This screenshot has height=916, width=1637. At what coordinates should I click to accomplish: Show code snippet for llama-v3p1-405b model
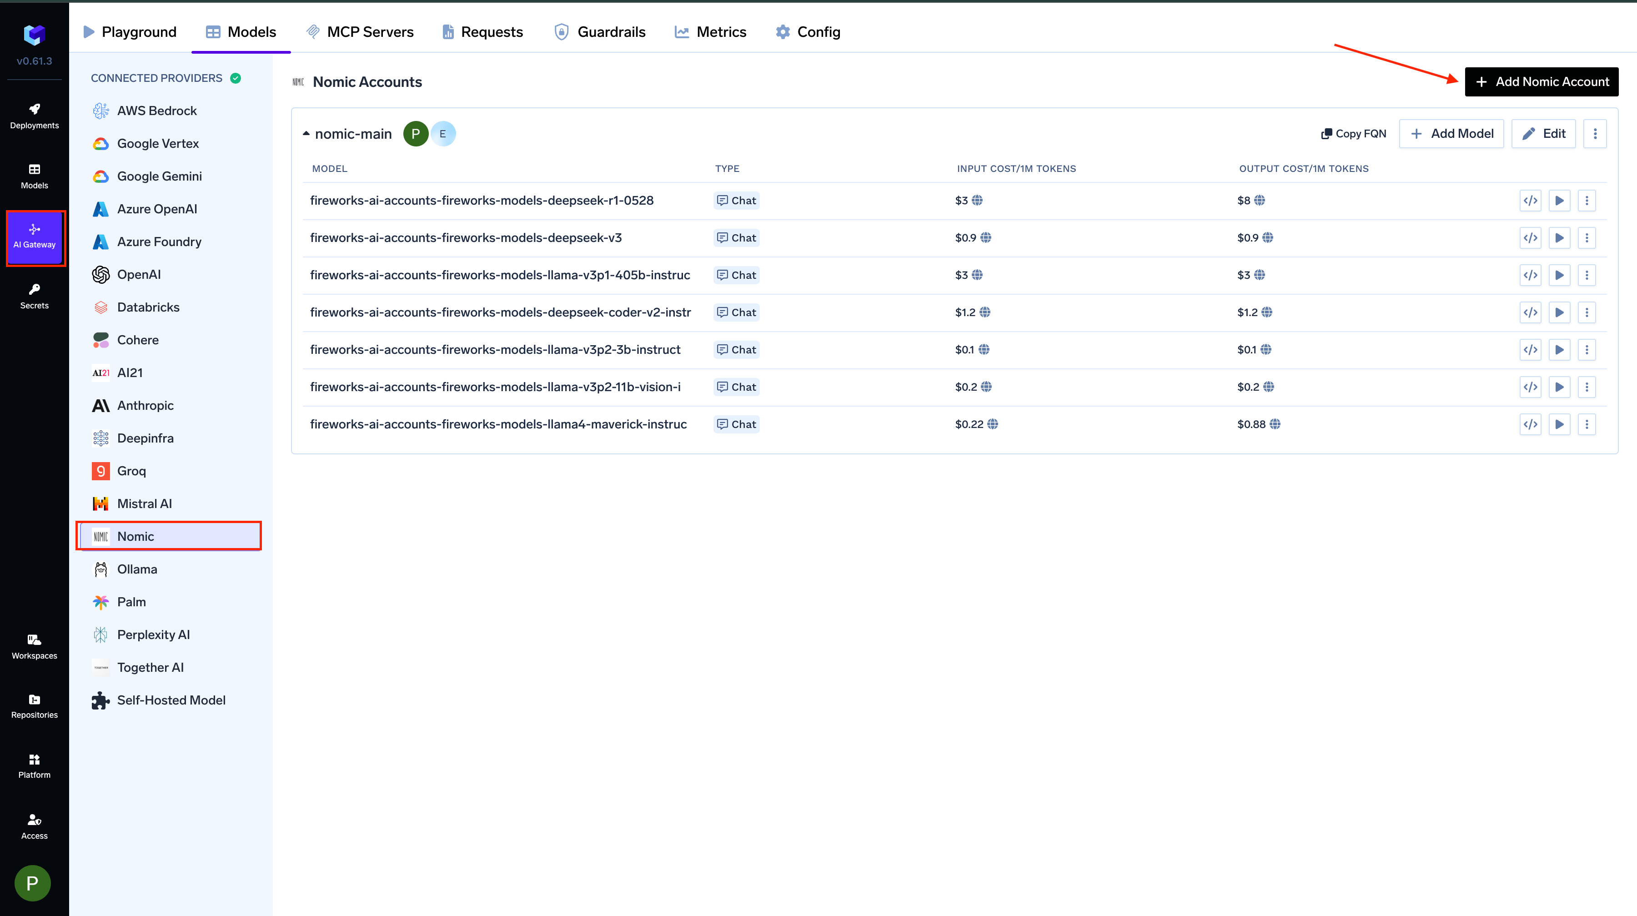tap(1530, 275)
